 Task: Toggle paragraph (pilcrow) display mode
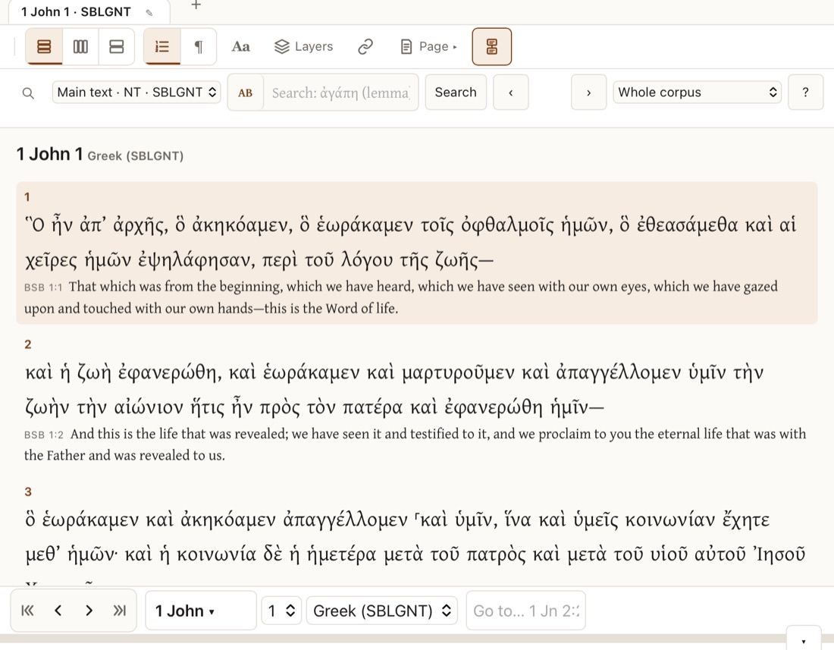[199, 47]
